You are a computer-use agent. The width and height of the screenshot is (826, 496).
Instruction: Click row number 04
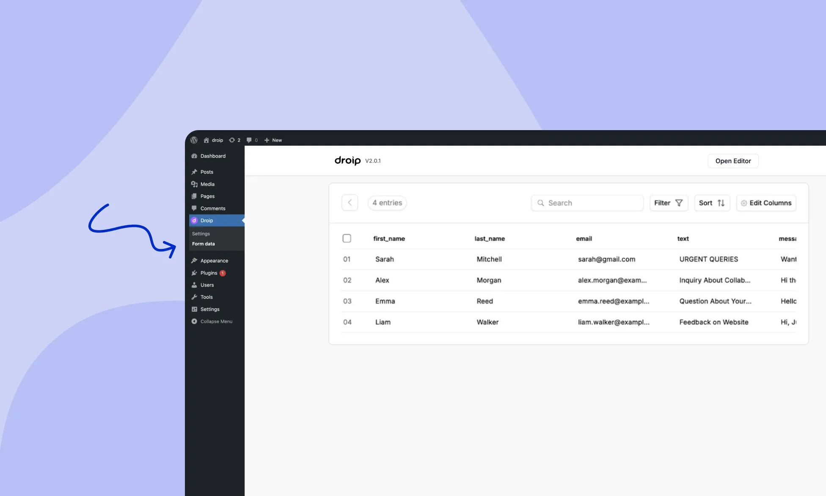[347, 322]
